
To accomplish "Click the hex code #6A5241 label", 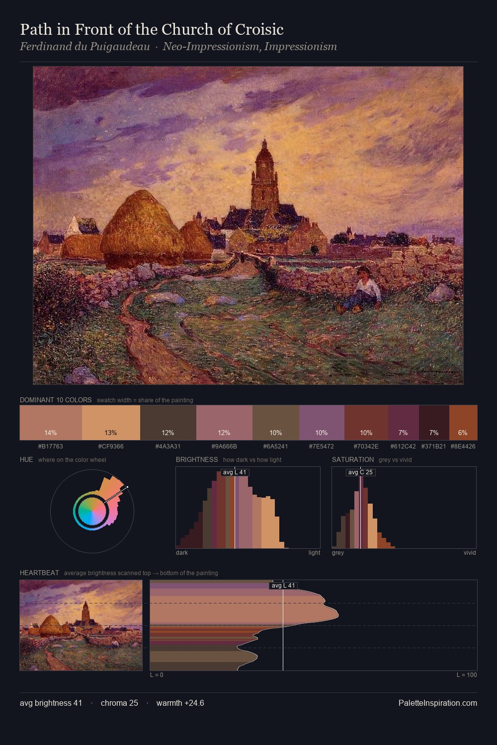I will (x=276, y=446).
